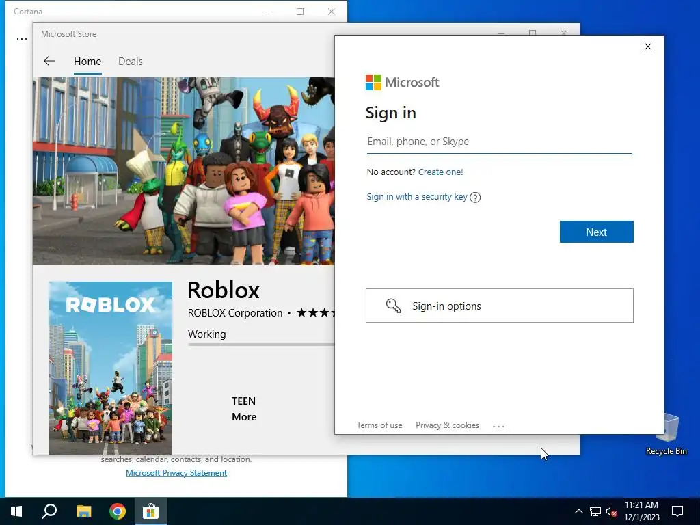Click the Microsoft logo in the sign-in dialog

coord(402,82)
